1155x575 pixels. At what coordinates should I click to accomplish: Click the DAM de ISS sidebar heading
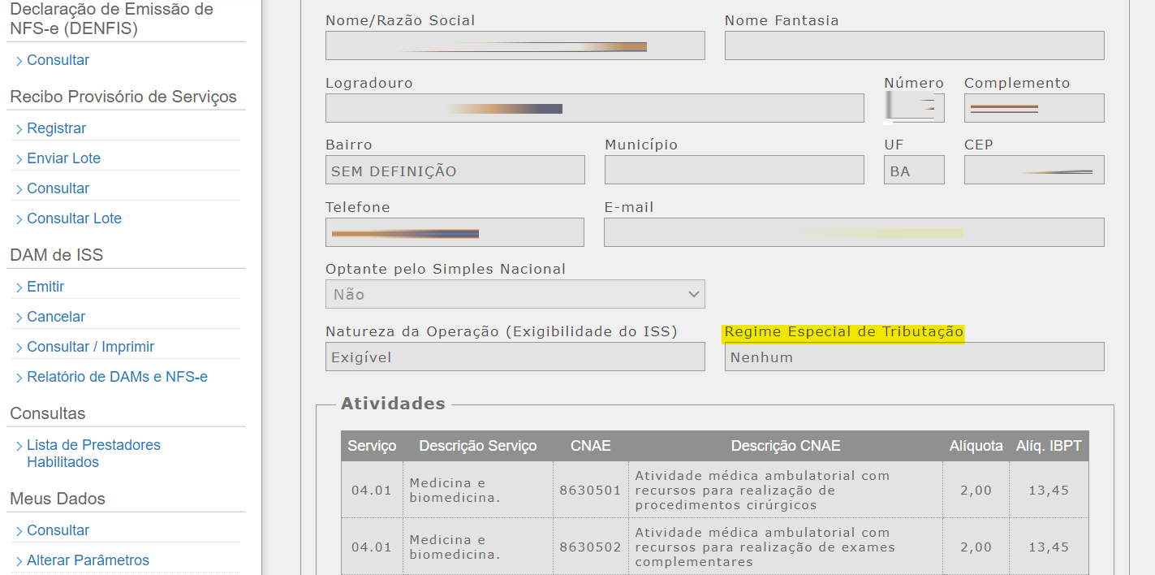pos(57,255)
